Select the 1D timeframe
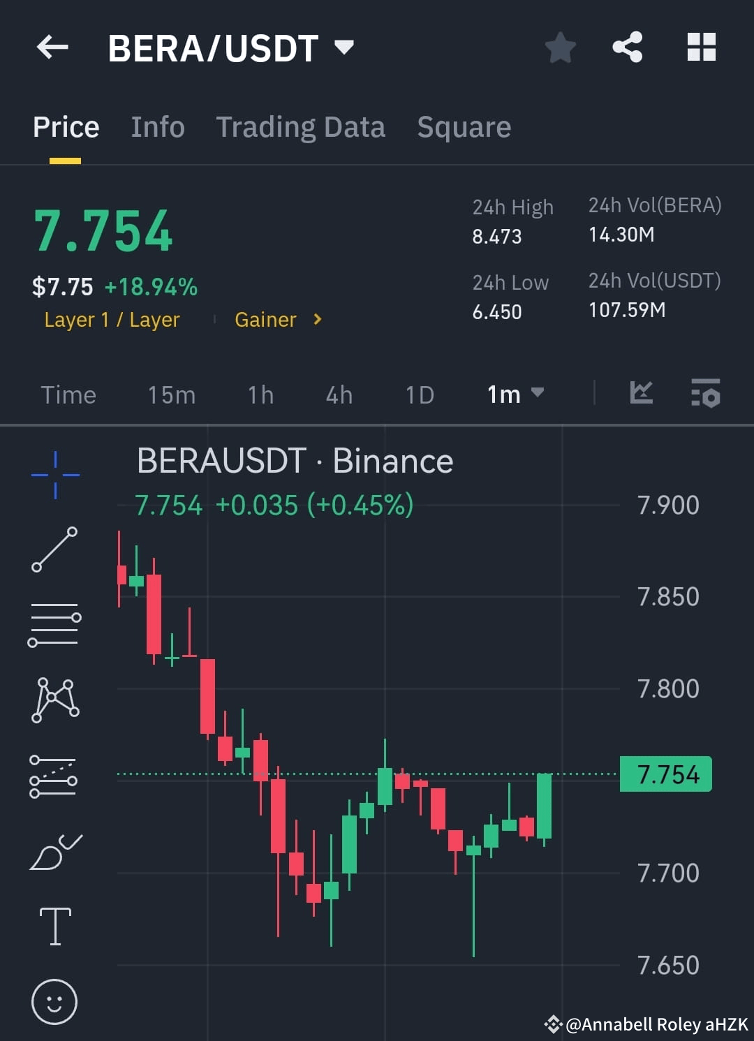Image resolution: width=754 pixels, height=1041 pixels. pos(419,394)
